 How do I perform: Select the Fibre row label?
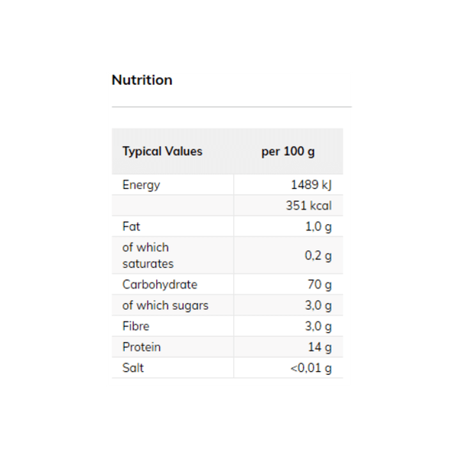coord(135,326)
